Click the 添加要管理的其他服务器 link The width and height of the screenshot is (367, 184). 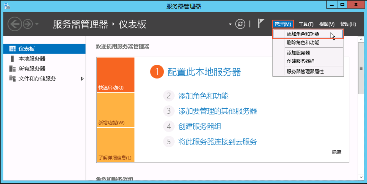[218, 111]
